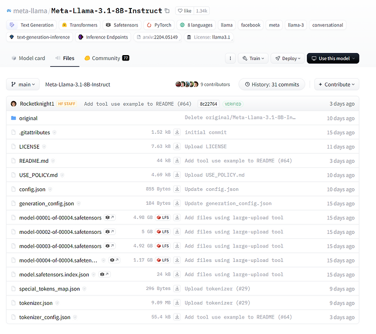Copy the model name with the copy icon
This screenshot has height=334, width=376.
pyautogui.click(x=167, y=11)
